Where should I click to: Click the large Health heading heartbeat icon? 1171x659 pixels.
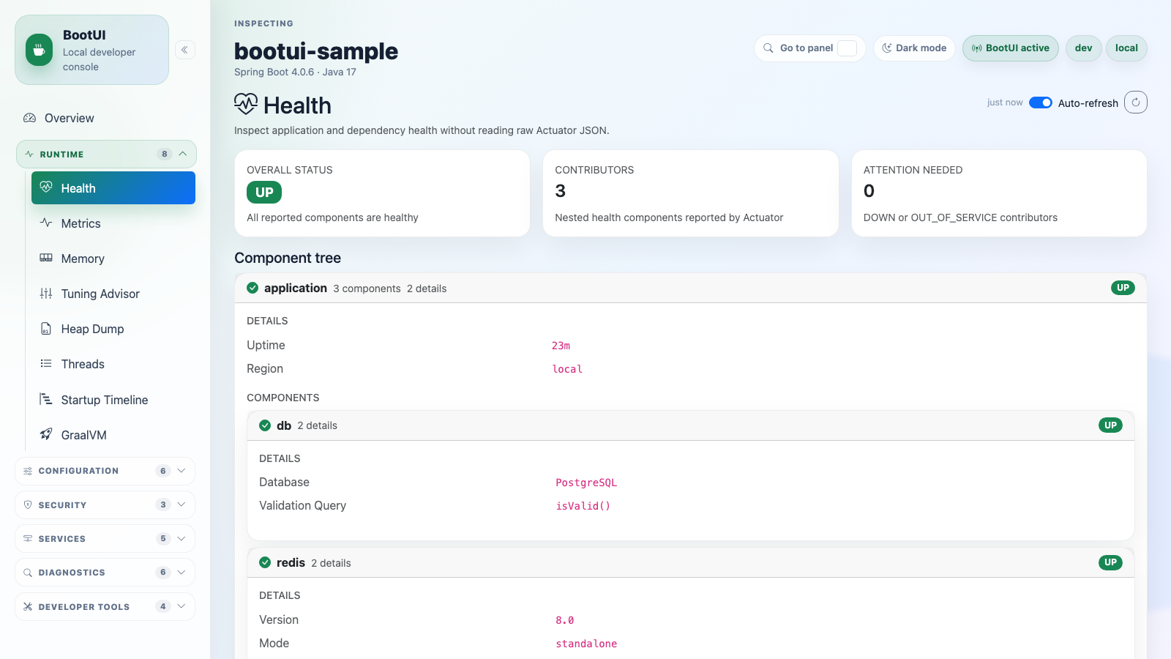click(x=246, y=105)
